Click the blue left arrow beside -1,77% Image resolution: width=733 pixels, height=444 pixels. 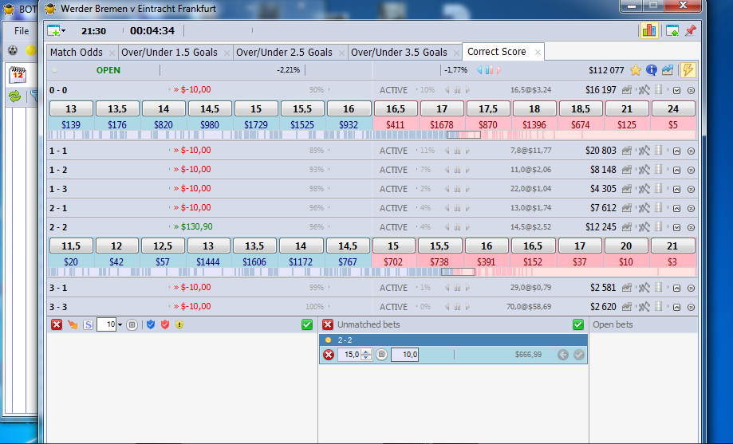tap(479, 70)
